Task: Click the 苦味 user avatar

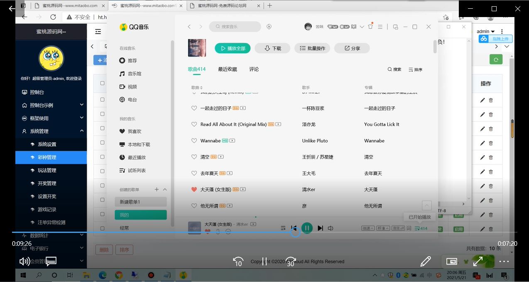Action: [308, 27]
